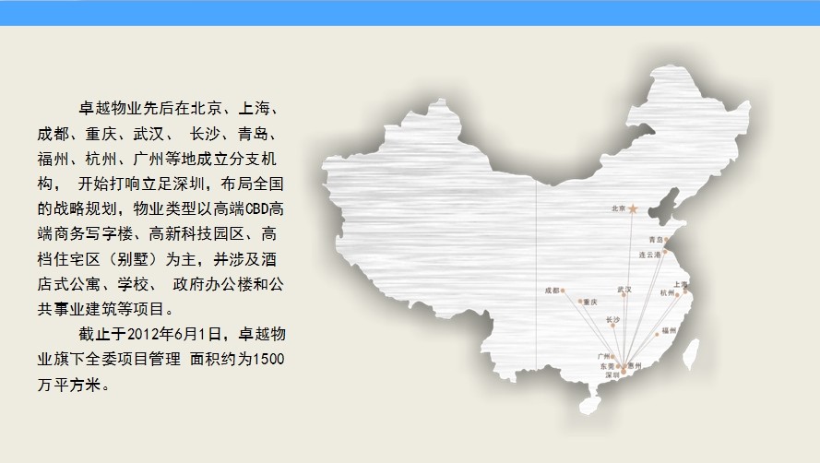Viewport: 820px width, 463px height.
Task: Select the 上海 label on the map
Action: [681, 285]
